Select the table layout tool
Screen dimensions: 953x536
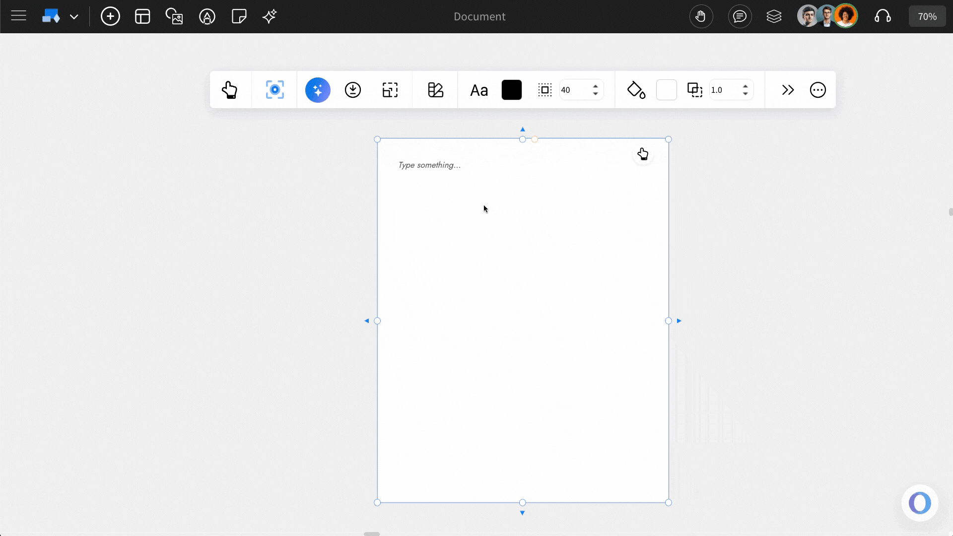142,16
